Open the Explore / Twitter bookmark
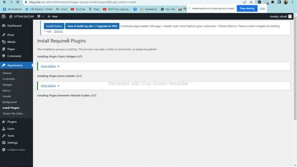The image size is (297, 167). click(39, 9)
